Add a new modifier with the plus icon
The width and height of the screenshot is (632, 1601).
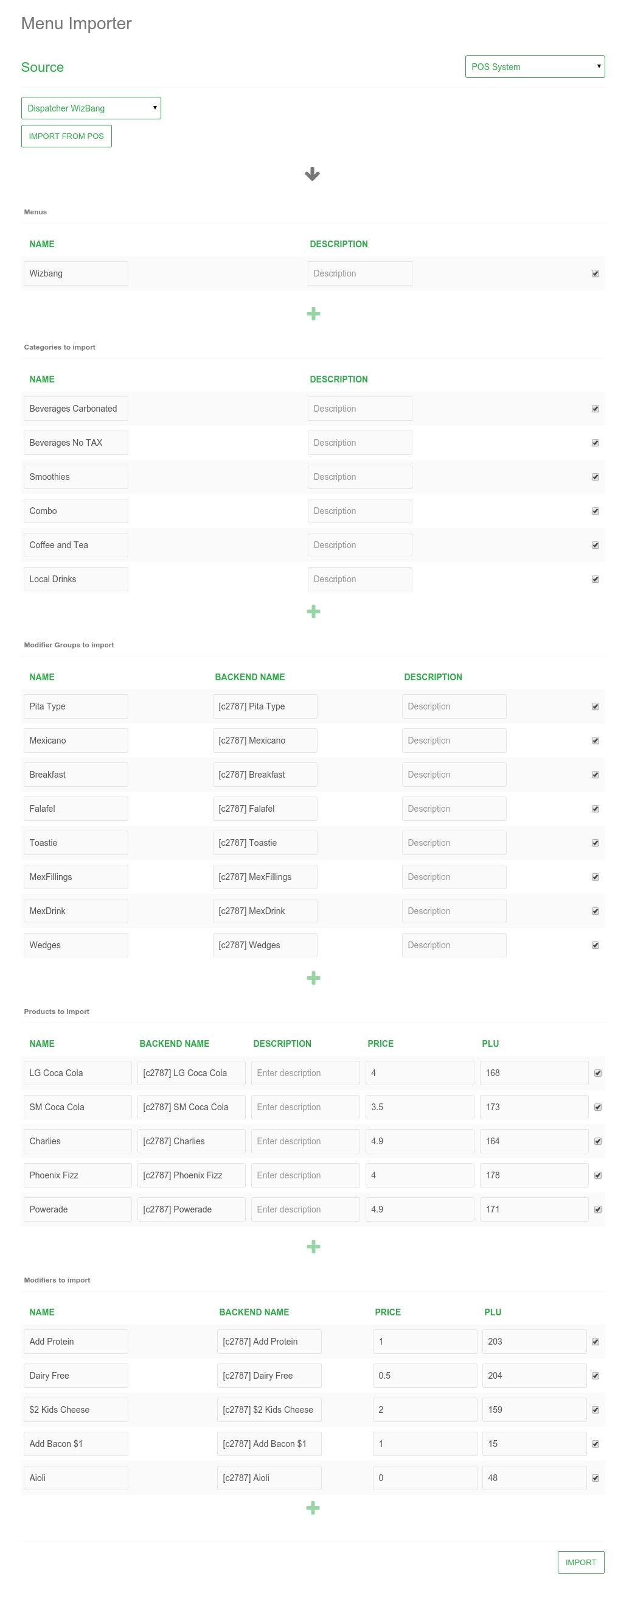click(x=313, y=1508)
